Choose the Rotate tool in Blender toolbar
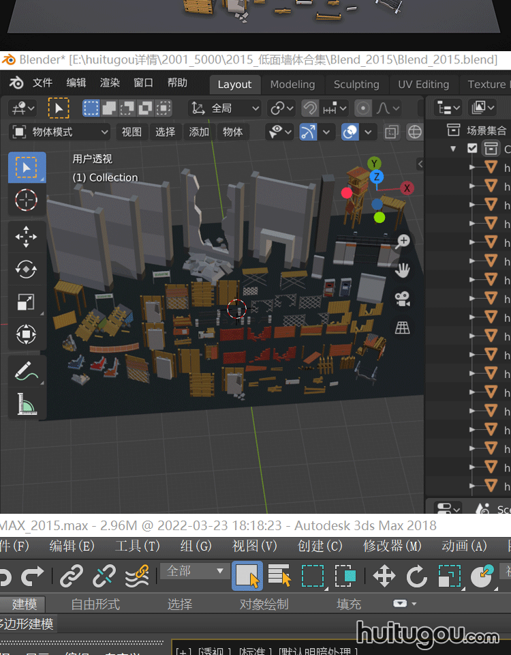Viewport: 511px width, 655px height. [x=27, y=269]
